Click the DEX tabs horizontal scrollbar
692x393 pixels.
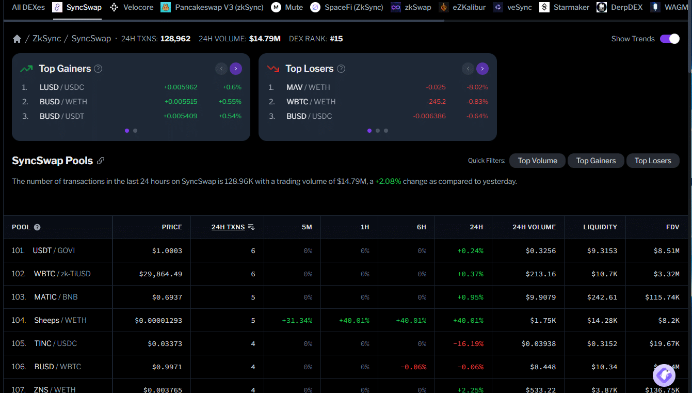223,21
